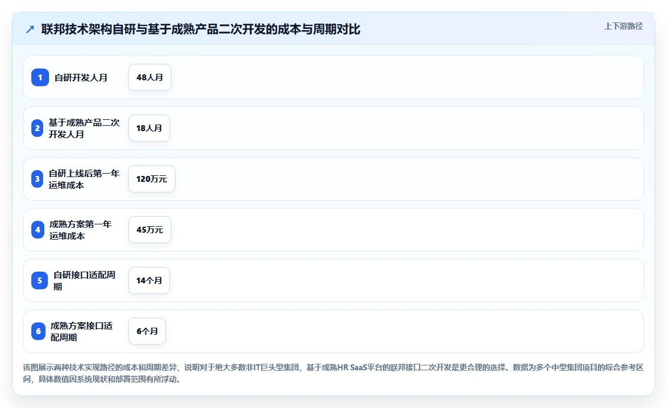Click step badge 4 for 成熟方案第一年运维成本
Image resolution: width=667 pixels, height=408 pixels.
click(38, 230)
